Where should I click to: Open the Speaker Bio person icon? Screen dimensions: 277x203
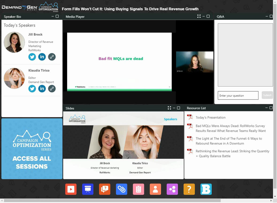click(155, 189)
